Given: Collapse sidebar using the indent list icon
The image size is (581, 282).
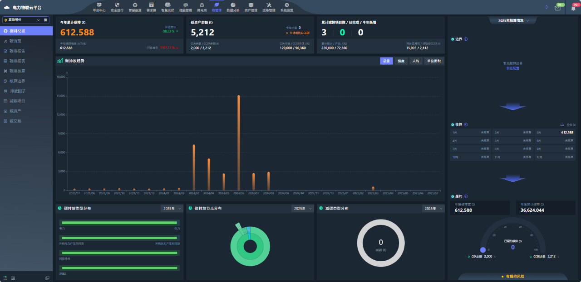Looking at the screenshot, I should point(13,277).
